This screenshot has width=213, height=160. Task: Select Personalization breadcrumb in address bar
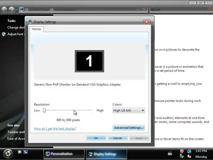pos(65,10)
